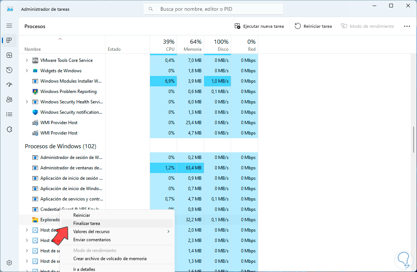Click the three-dot more options button
The width and height of the screenshot is (417, 272).
[x=407, y=26]
